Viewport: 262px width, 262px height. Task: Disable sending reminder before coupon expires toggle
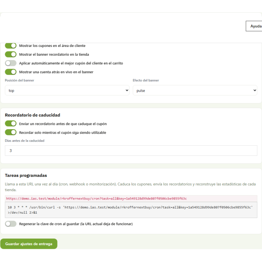pos(11,124)
